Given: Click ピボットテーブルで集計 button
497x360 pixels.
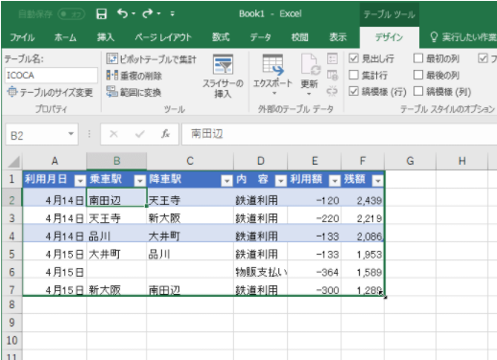Looking at the screenshot, I should pyautogui.click(x=152, y=59).
